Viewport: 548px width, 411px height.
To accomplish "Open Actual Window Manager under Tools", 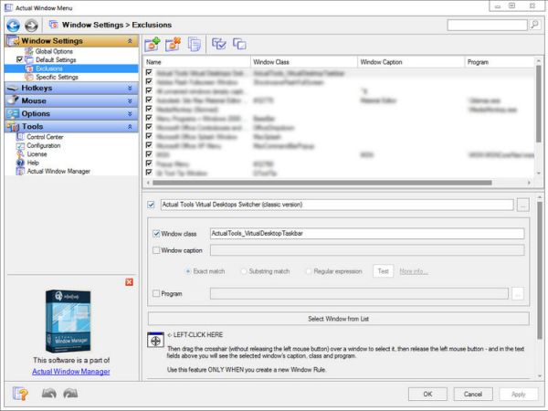I will (58, 172).
